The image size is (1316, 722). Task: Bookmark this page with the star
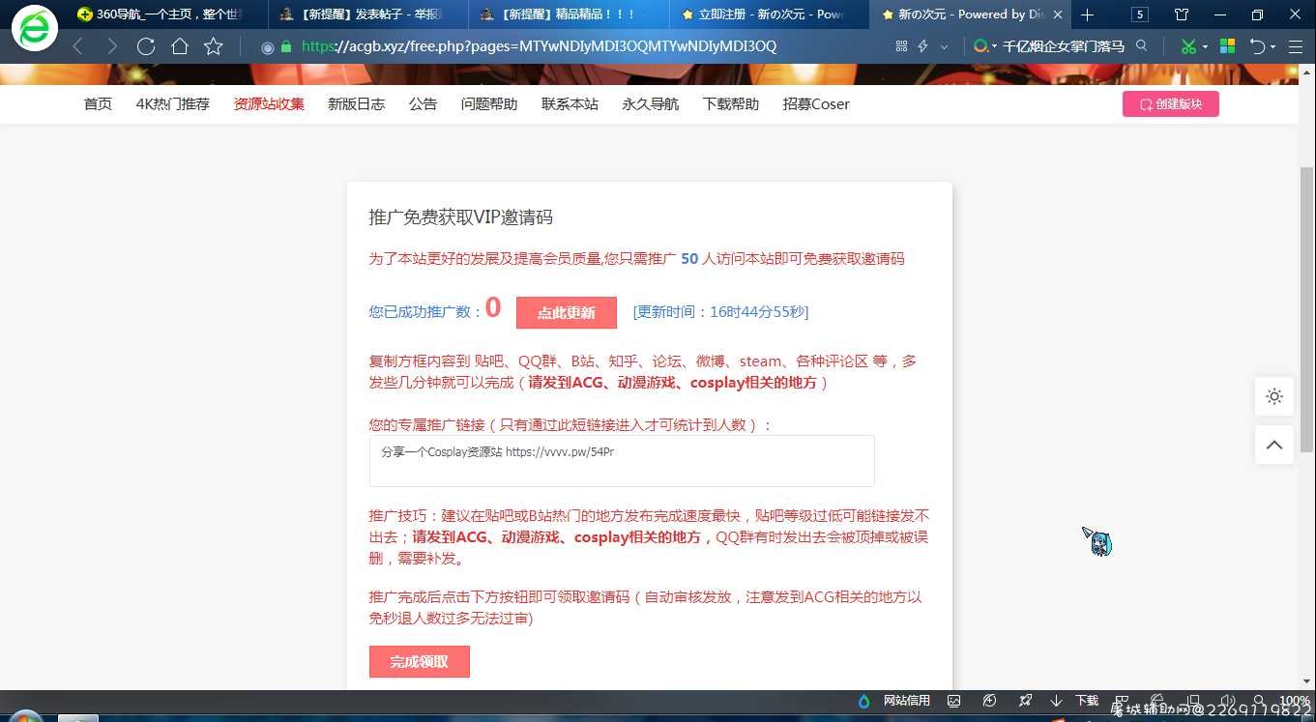click(x=214, y=46)
